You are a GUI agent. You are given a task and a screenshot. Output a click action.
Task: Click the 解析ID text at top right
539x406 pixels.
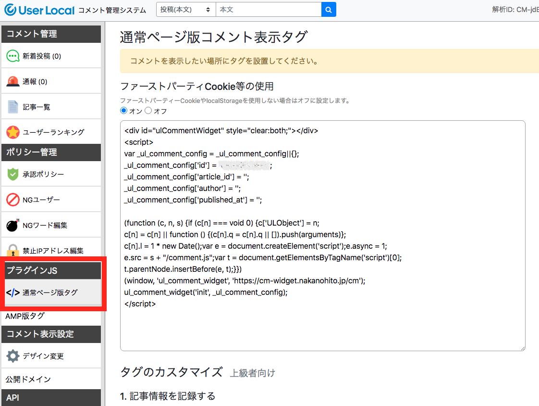coord(515,10)
